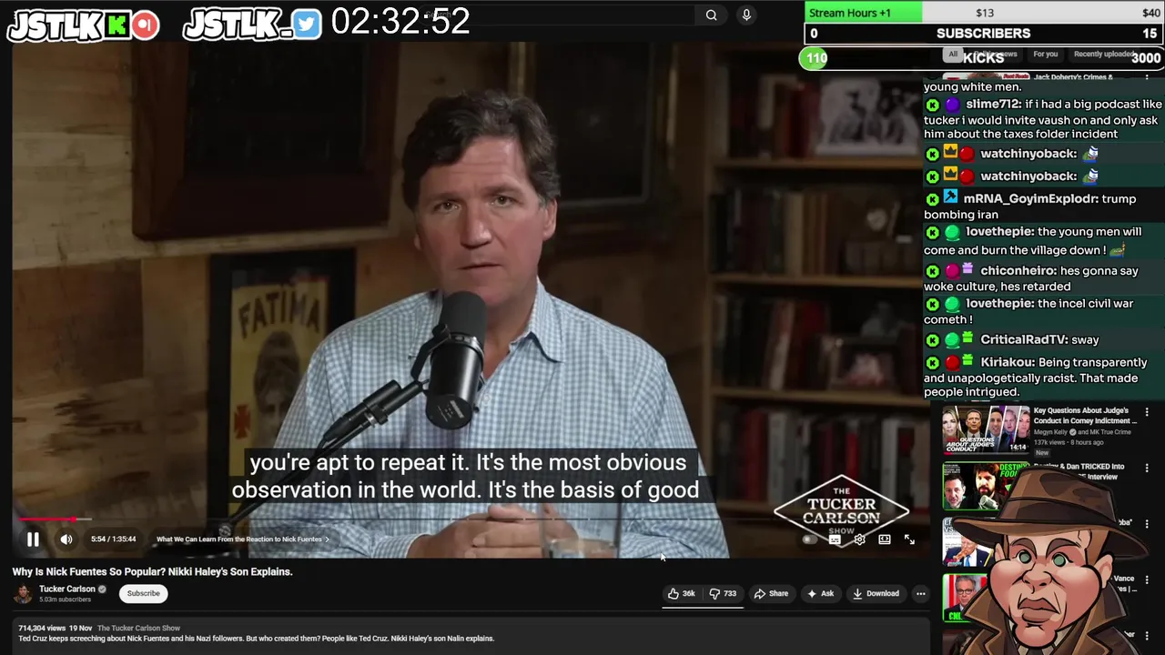This screenshot has height=655, width=1165.
Task: Click the verified badge beside Tucker Carlson
Action: 102,589
